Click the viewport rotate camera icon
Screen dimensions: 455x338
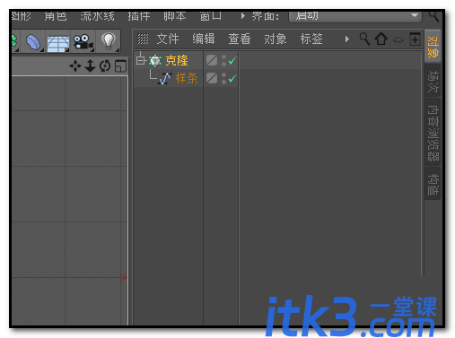[105, 66]
